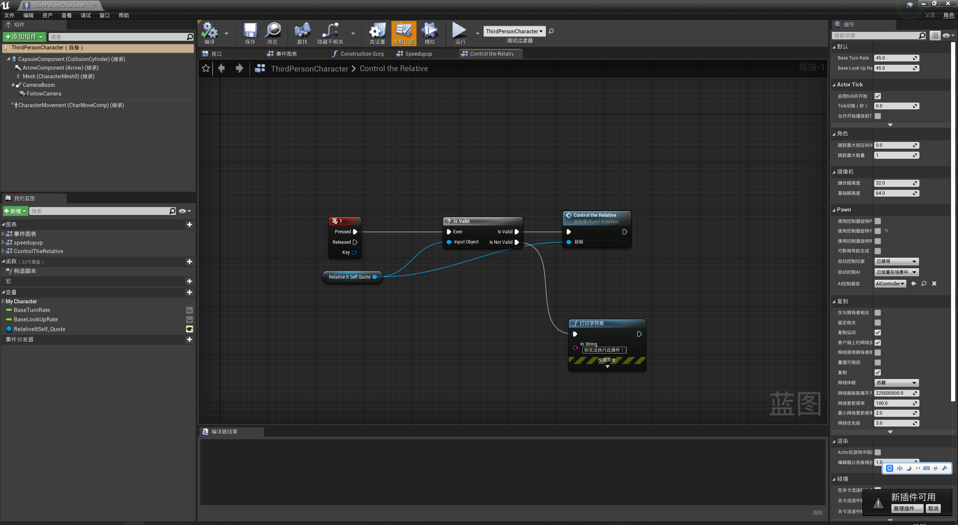
Task: Change the AI控制器类 AIController dropdown
Action: [890, 283]
